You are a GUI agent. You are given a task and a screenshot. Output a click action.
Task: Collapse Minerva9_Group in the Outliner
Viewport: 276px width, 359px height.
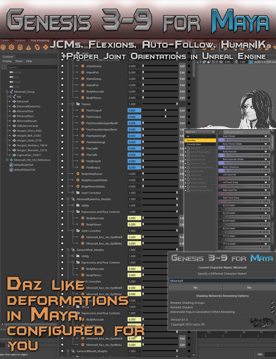[7, 92]
